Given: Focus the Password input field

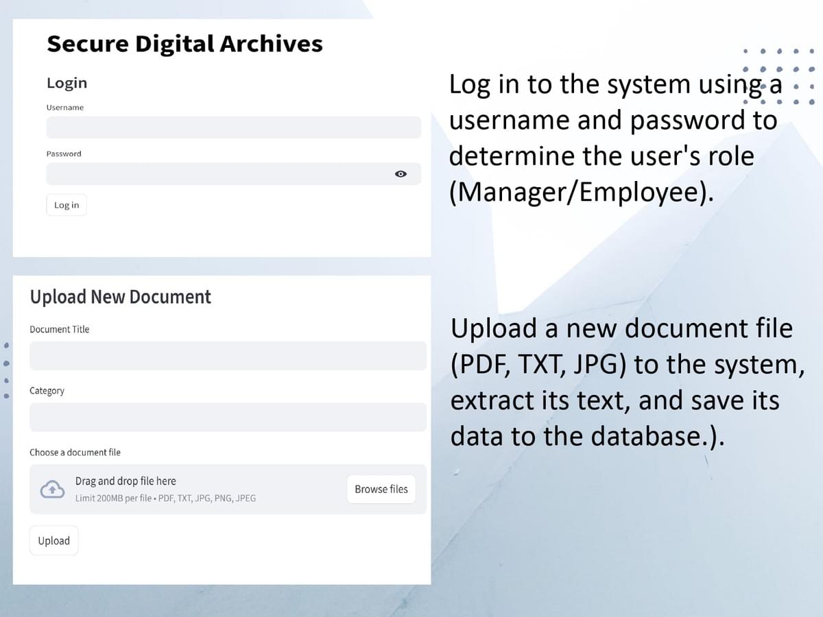Looking at the screenshot, I should [233, 174].
